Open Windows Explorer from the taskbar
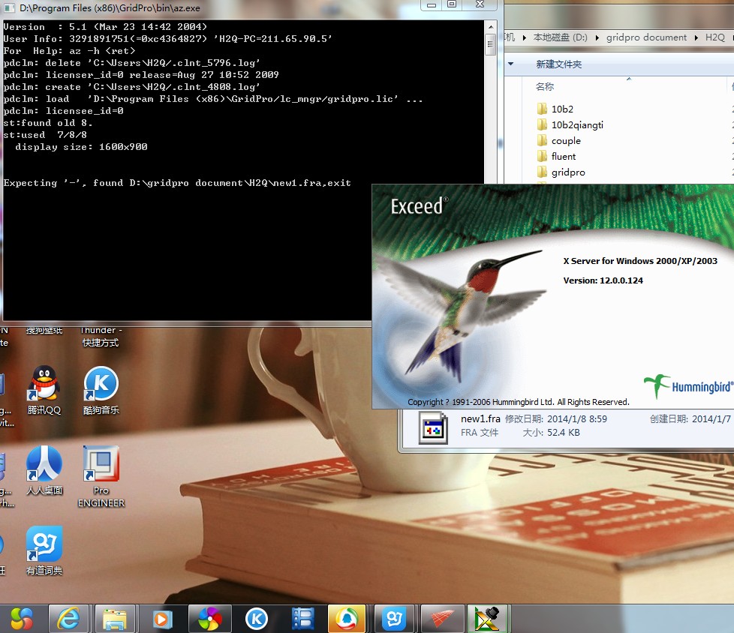The width and height of the screenshot is (734, 633). (x=115, y=619)
